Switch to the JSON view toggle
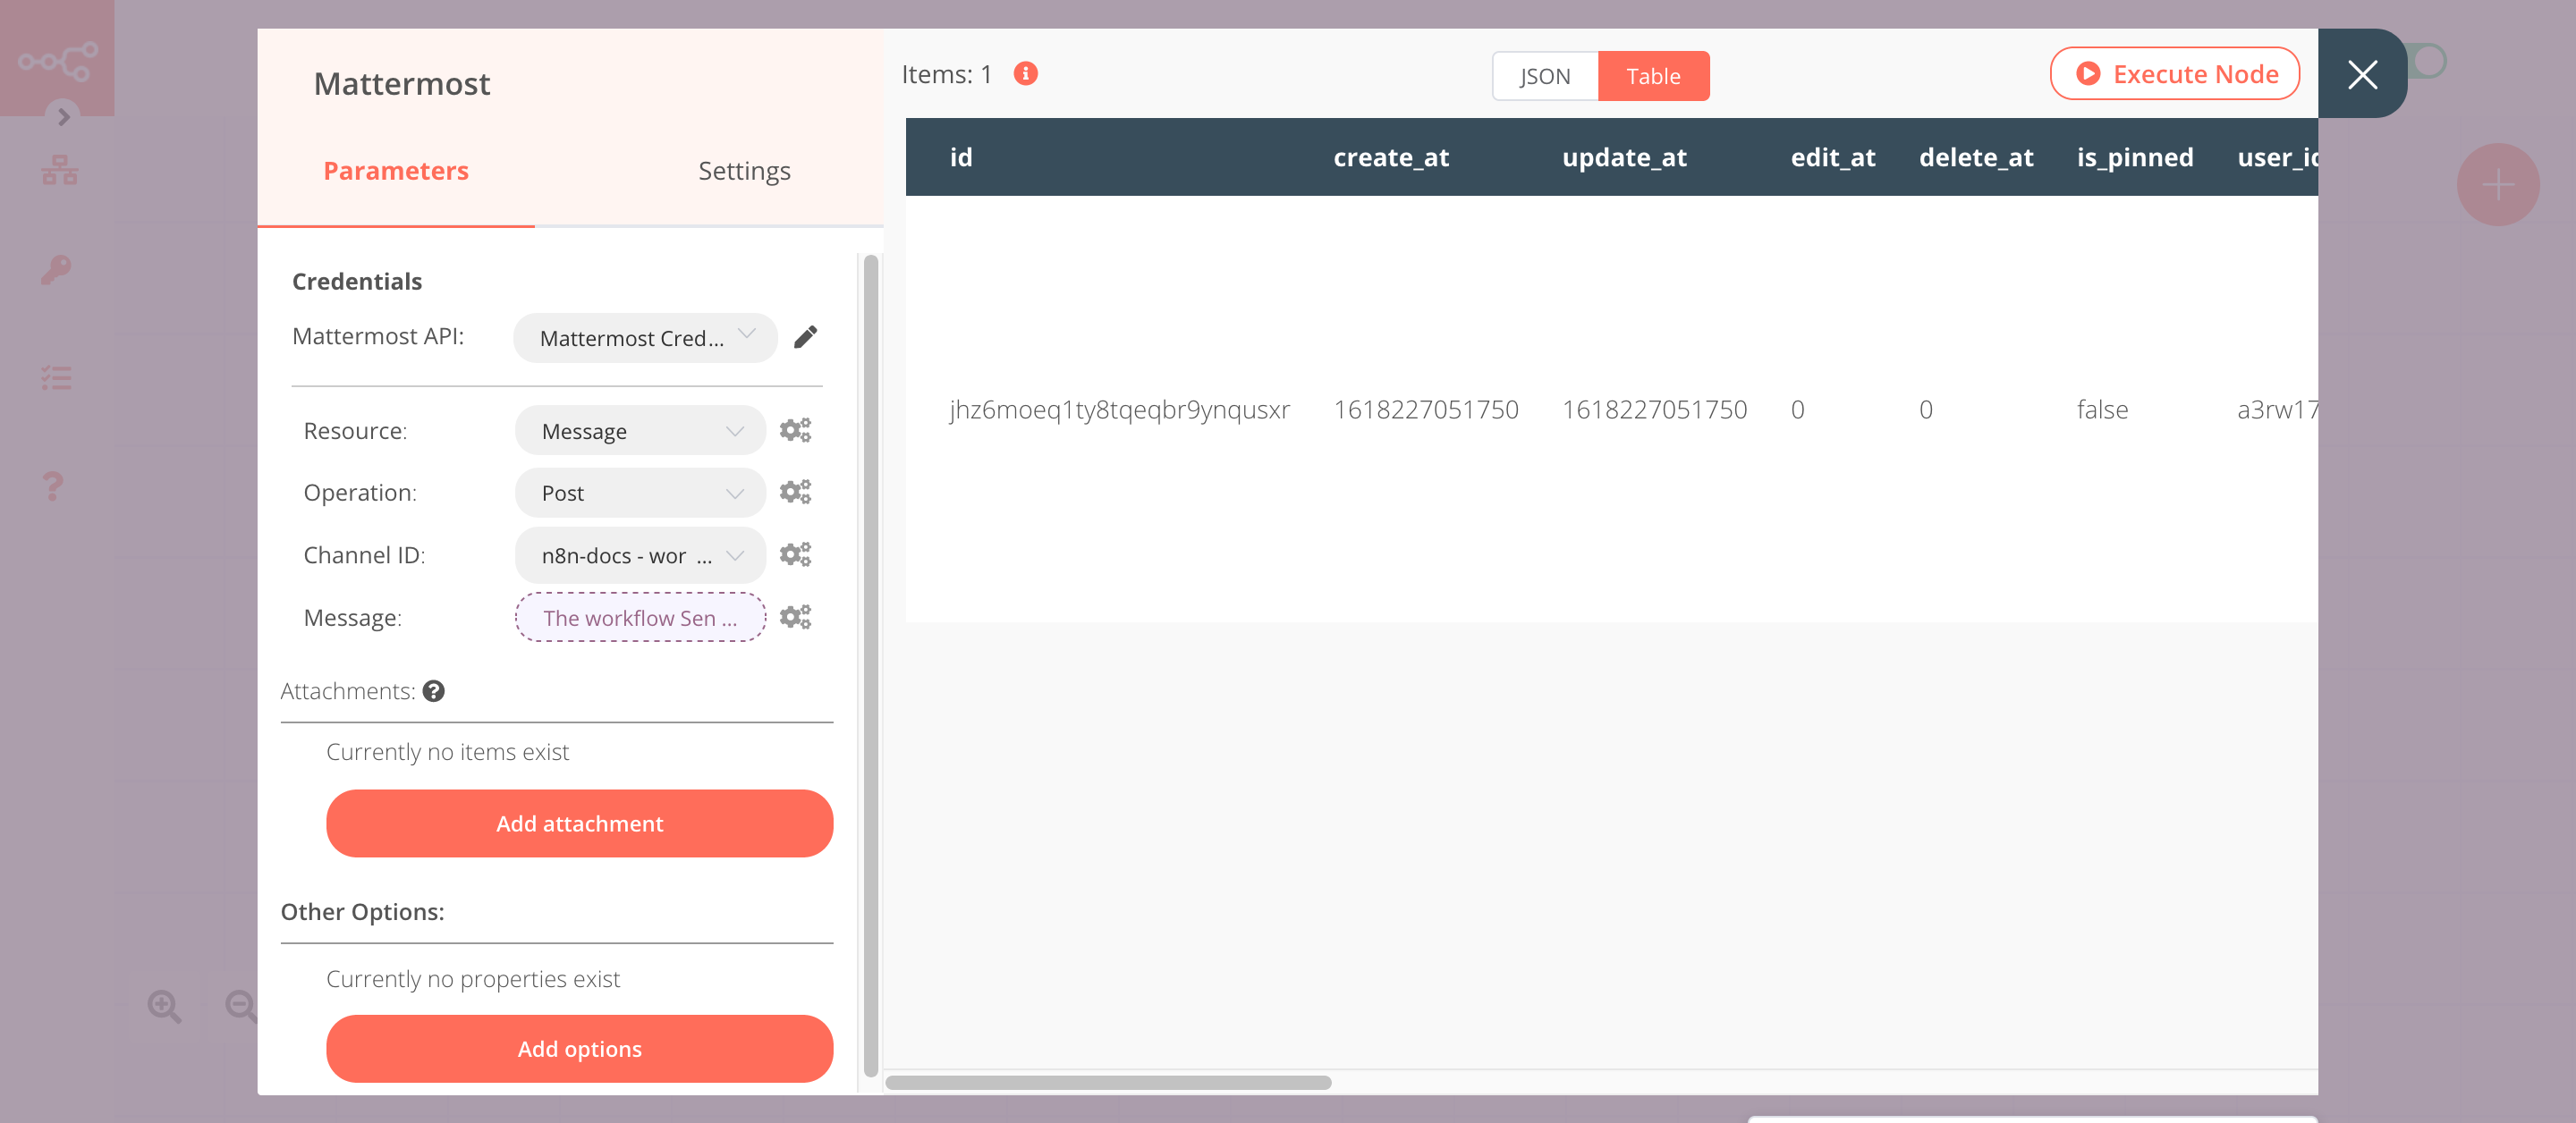This screenshot has width=2576, height=1123. coord(1543,75)
